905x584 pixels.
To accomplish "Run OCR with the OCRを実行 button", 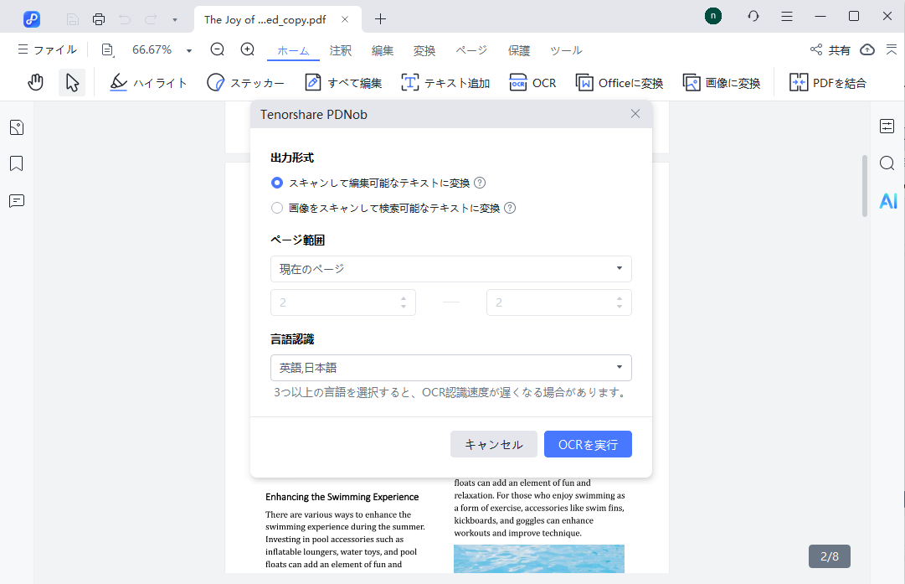I will pos(588,444).
